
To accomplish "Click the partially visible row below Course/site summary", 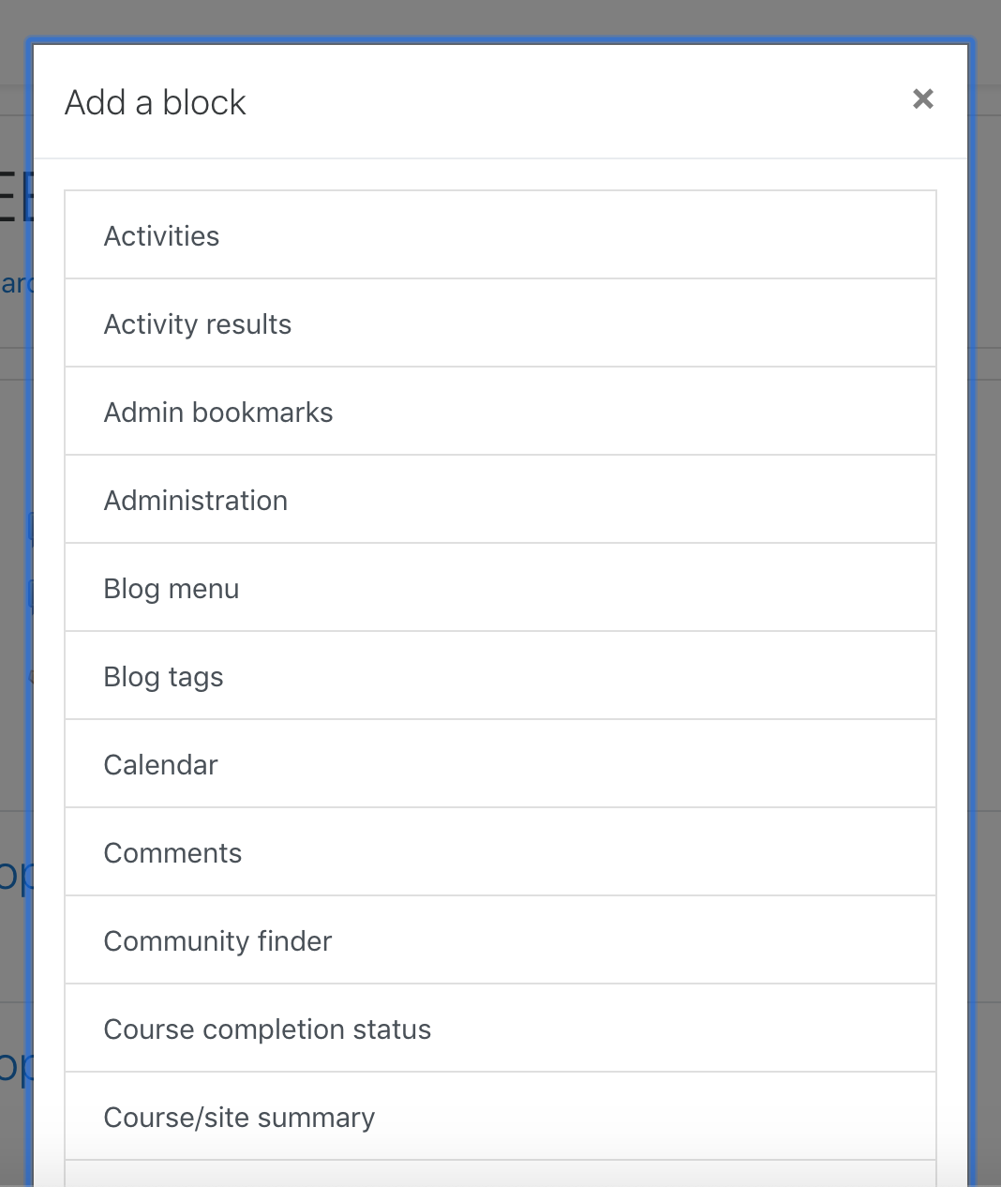I will click(x=500, y=1174).
